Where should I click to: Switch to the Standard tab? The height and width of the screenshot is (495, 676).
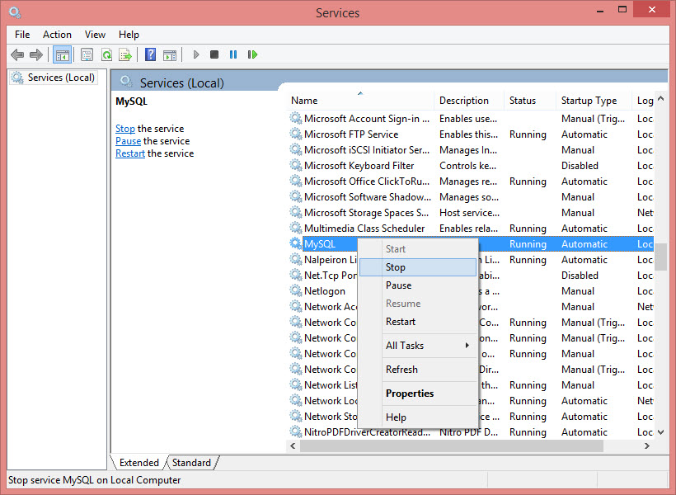click(190, 462)
